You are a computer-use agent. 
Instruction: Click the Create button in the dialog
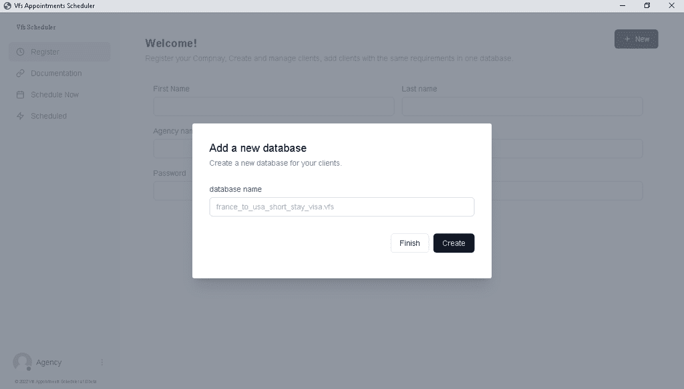click(x=454, y=243)
